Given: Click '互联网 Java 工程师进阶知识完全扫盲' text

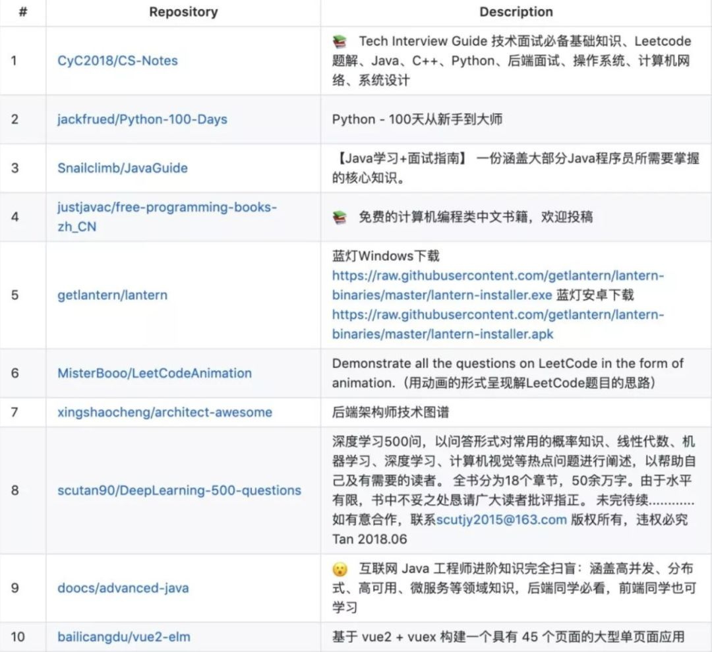Looking at the screenshot, I should [x=467, y=568].
